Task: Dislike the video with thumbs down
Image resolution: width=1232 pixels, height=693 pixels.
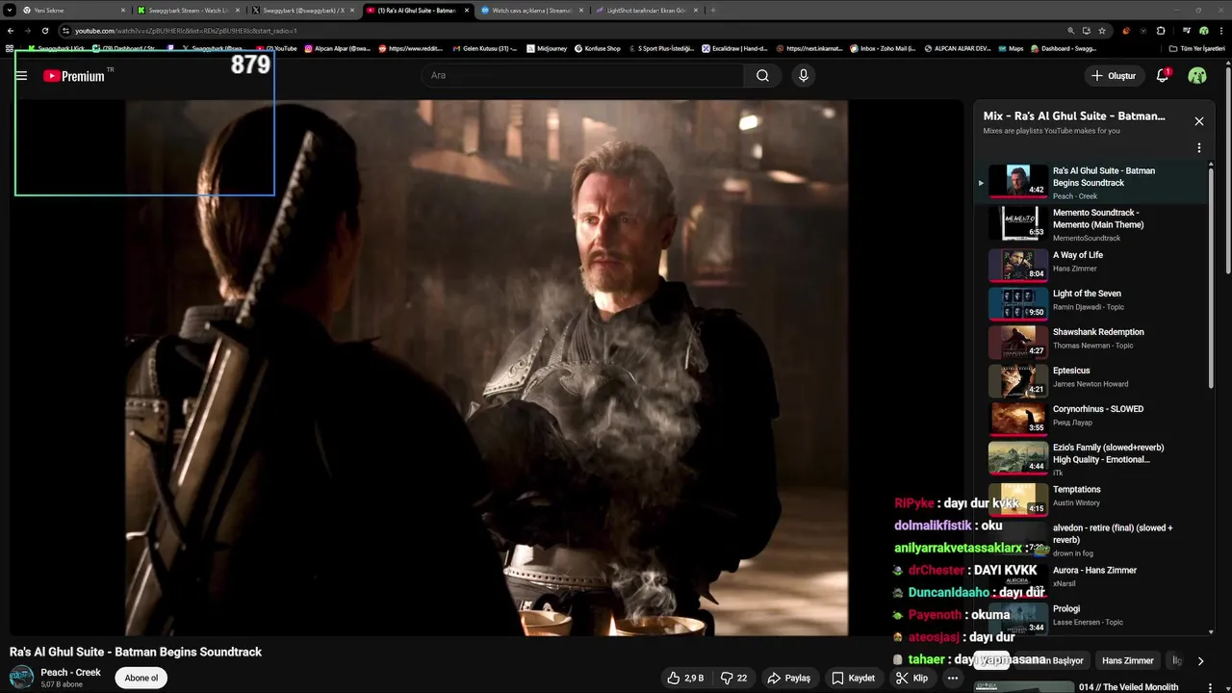Action: [733, 678]
